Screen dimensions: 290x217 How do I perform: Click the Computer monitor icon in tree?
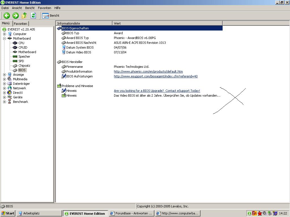pos(10,34)
